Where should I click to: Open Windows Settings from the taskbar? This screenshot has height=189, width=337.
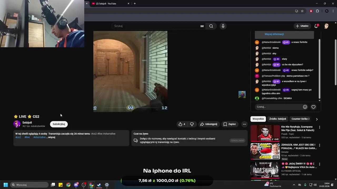pyautogui.click(x=107, y=185)
